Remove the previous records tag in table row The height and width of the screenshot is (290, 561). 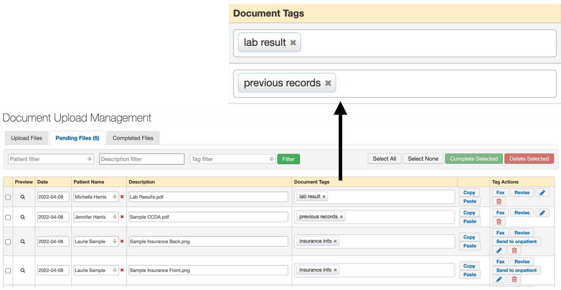341,217
